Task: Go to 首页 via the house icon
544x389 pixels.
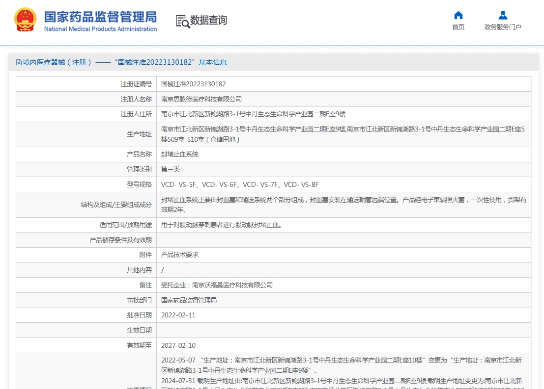Action: click(x=458, y=15)
